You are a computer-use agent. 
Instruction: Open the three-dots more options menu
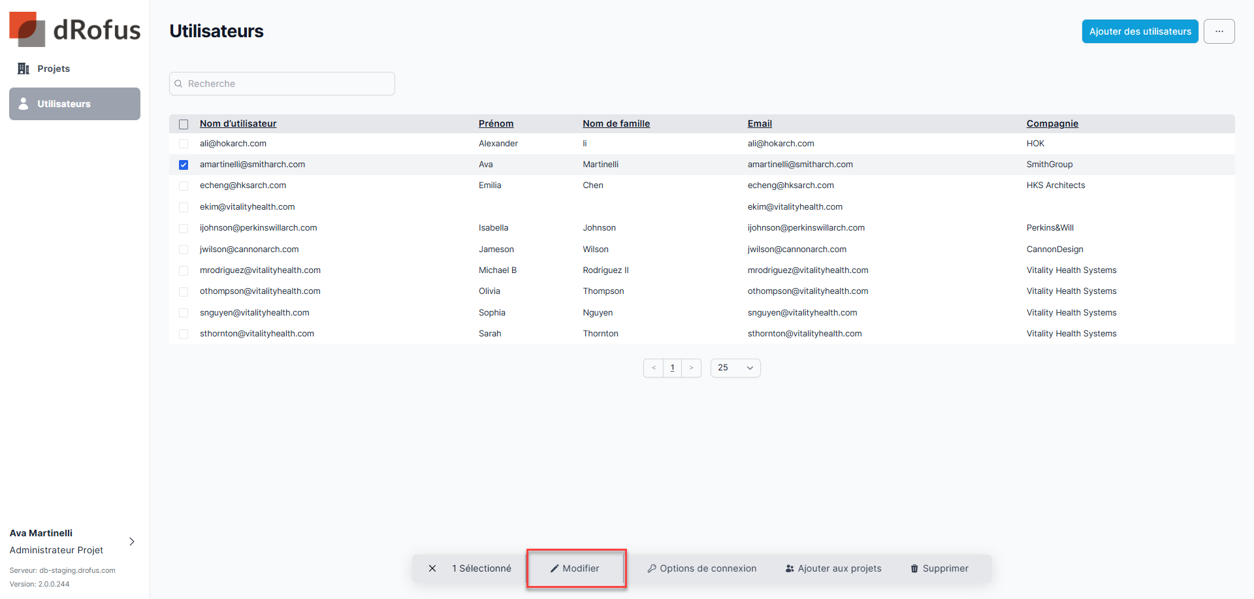click(x=1219, y=31)
